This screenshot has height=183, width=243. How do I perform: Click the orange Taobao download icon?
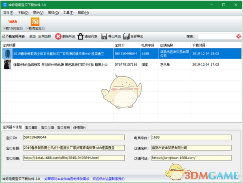tap(35, 22)
